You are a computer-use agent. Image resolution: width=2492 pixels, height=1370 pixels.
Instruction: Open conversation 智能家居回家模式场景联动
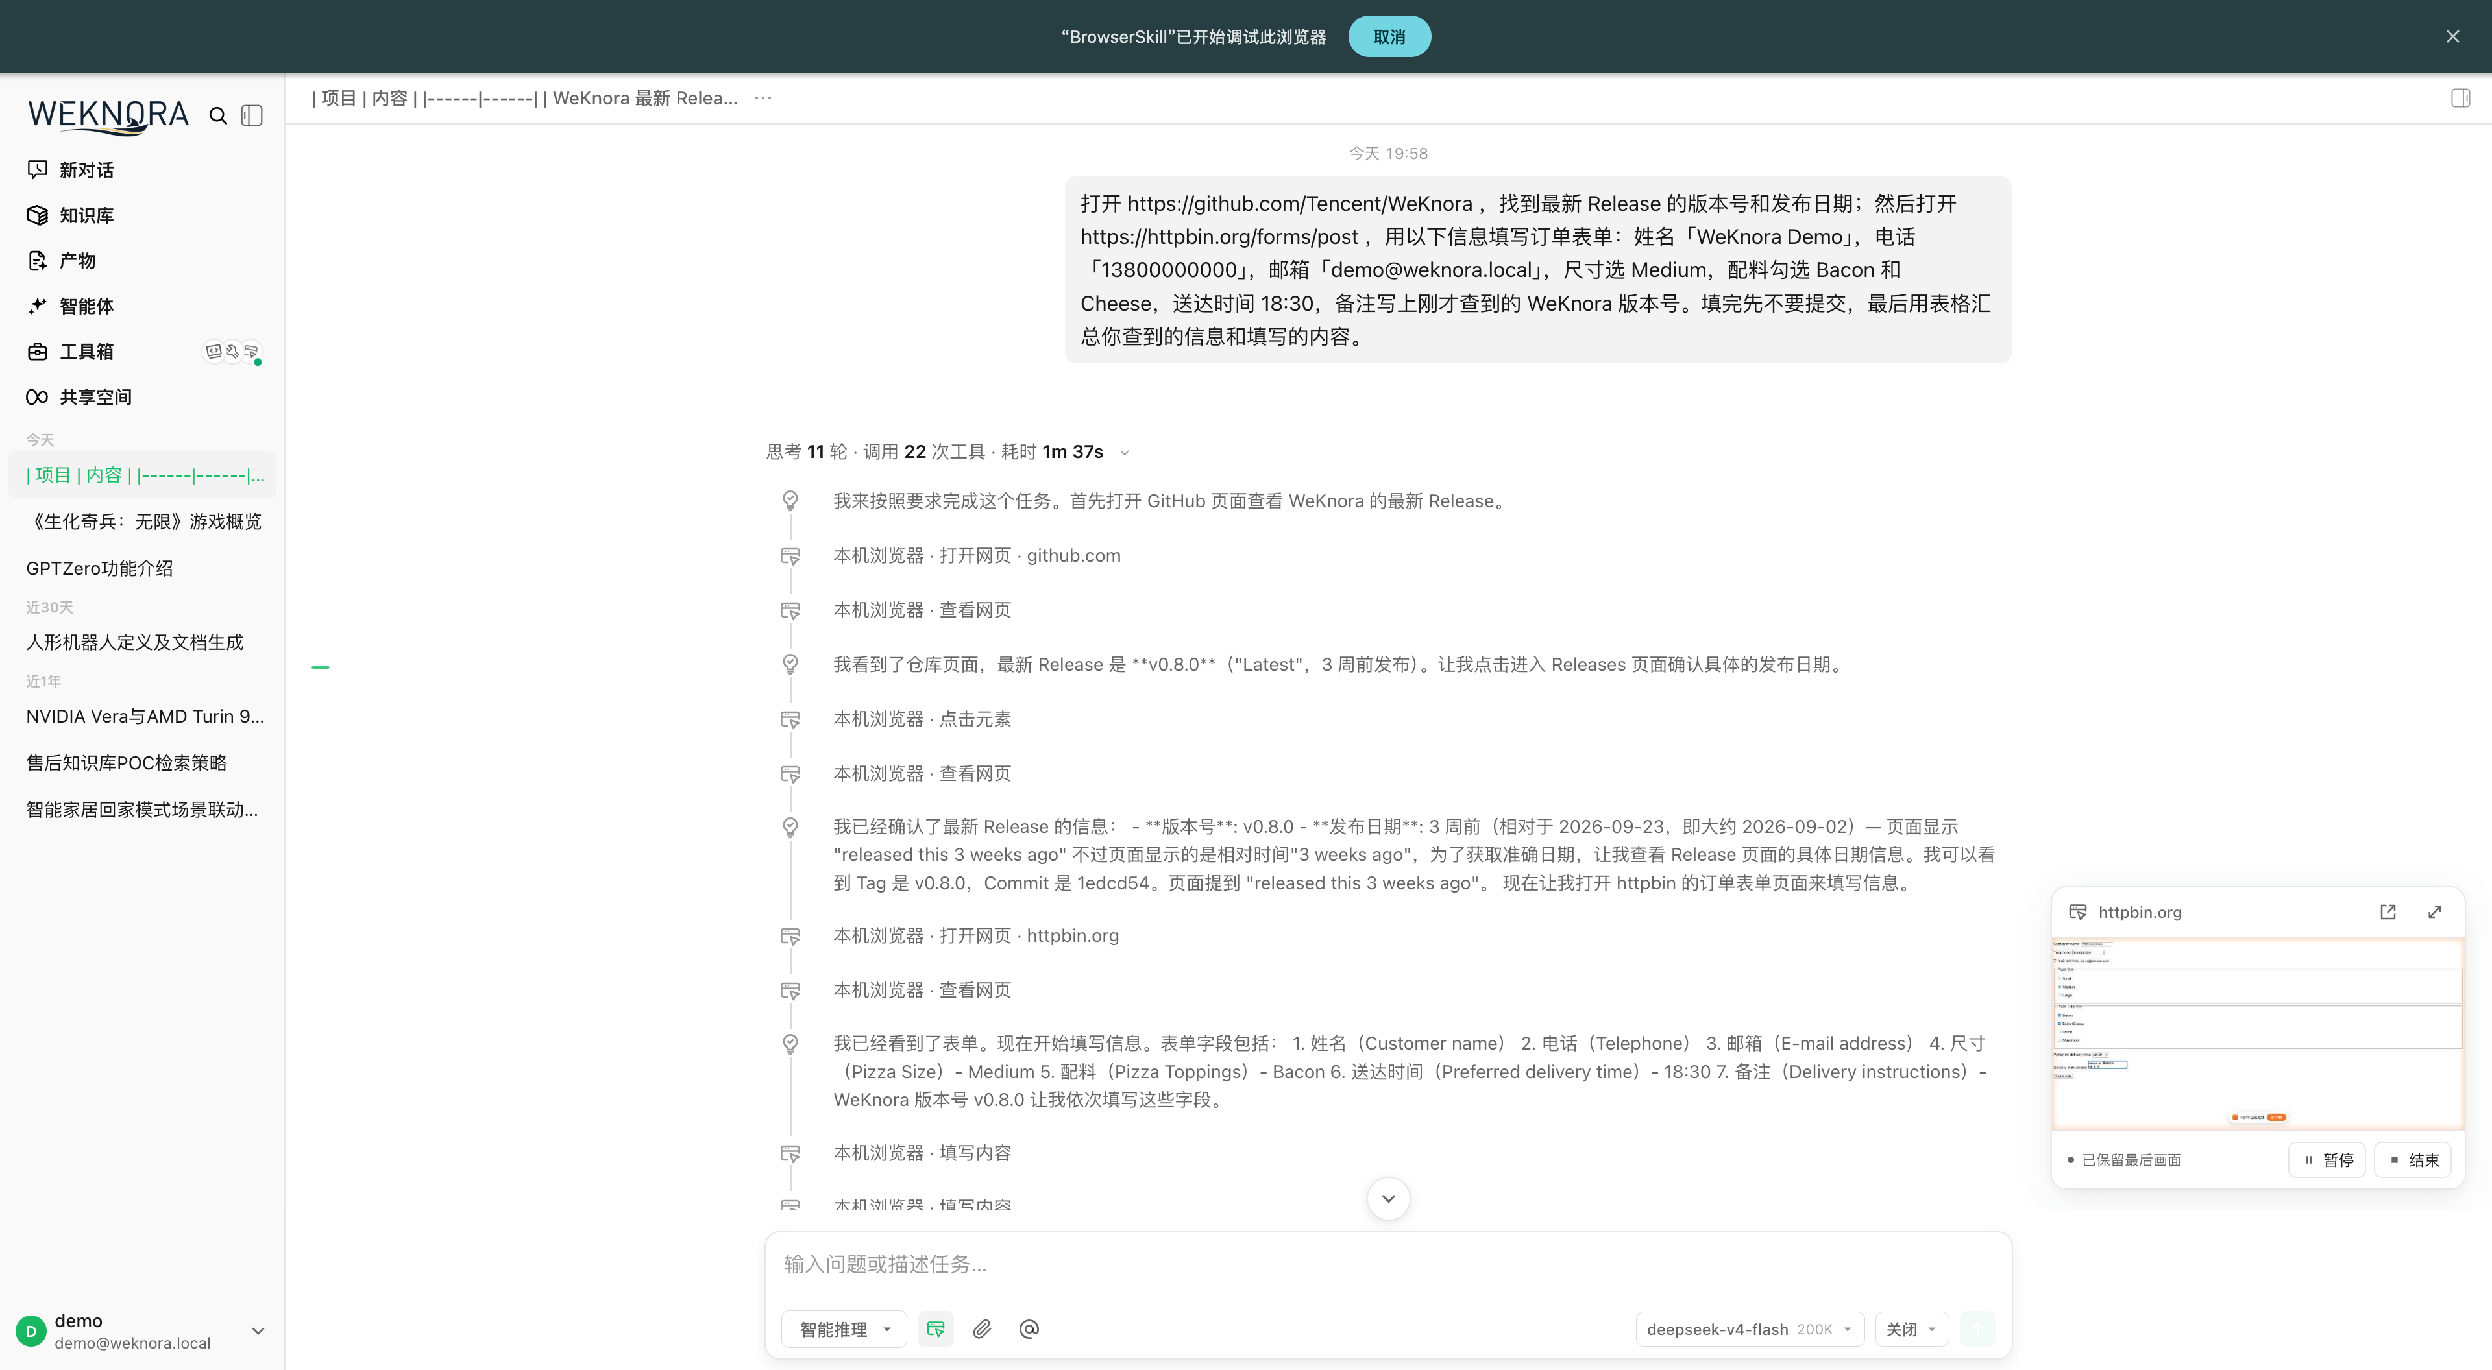click(x=142, y=810)
